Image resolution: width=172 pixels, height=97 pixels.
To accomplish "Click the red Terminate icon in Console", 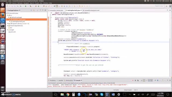I will click(x=133, y=81).
